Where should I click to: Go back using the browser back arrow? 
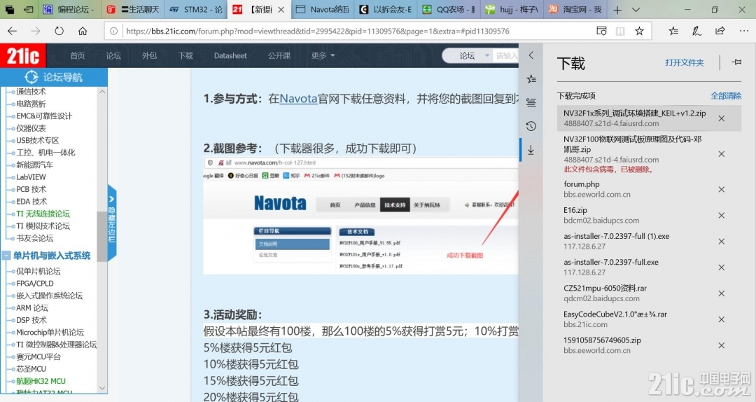tap(12, 31)
